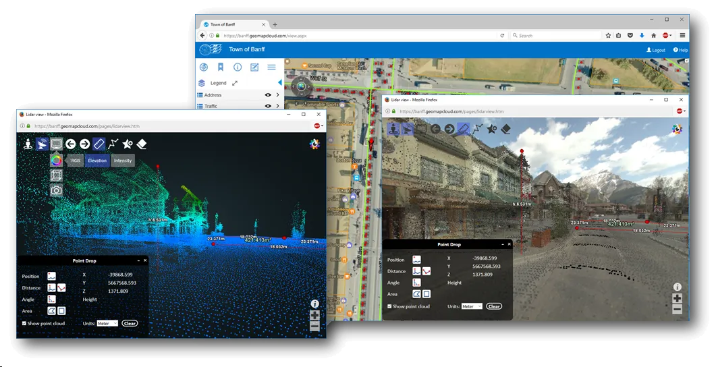Click the Logout link
The width and height of the screenshot is (716, 367).
656,50
